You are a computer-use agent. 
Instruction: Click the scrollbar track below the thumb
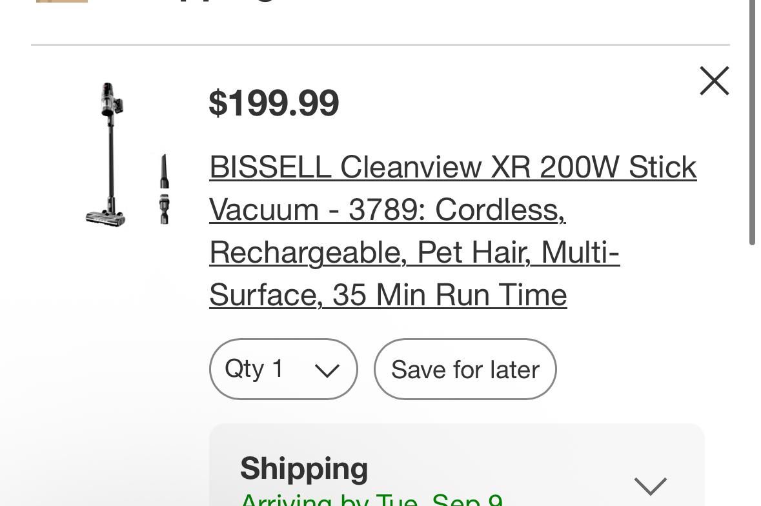tap(752, 374)
